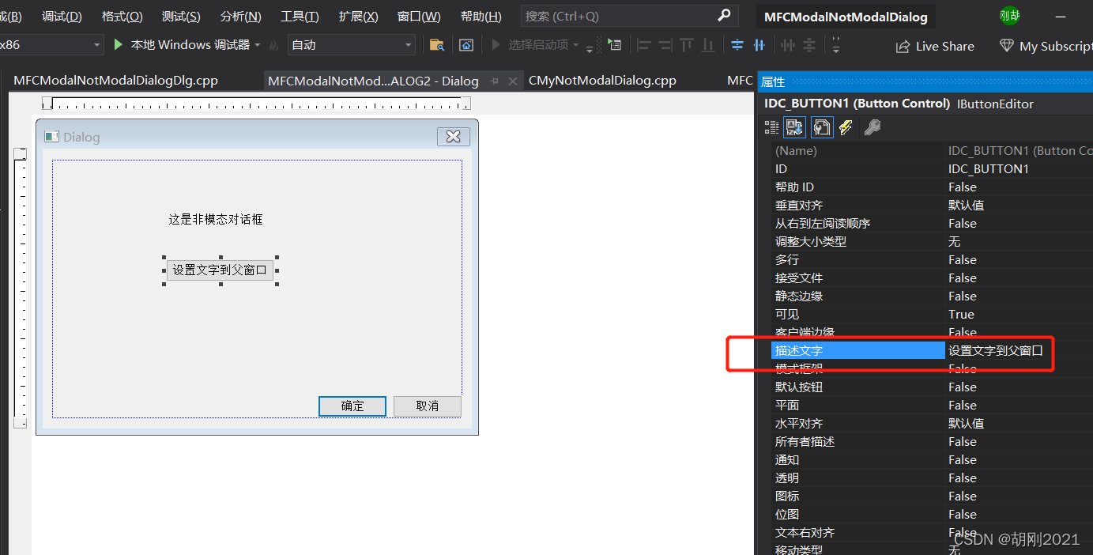Click the tab order icon beside startup item

coord(614,45)
